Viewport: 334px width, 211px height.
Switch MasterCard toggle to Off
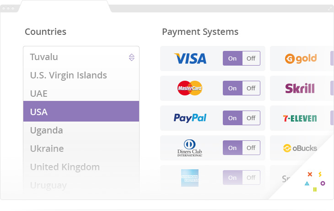(251, 88)
